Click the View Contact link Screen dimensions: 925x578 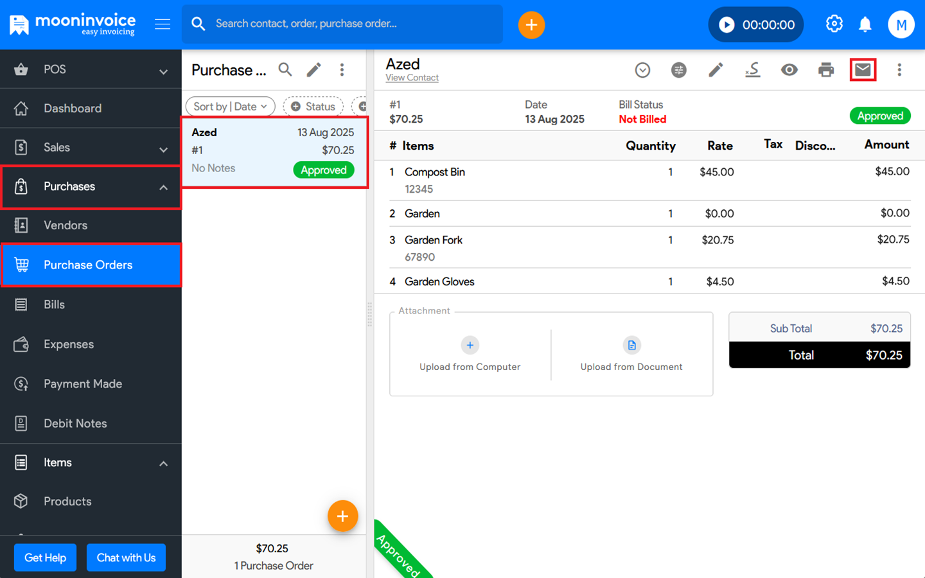click(x=412, y=78)
